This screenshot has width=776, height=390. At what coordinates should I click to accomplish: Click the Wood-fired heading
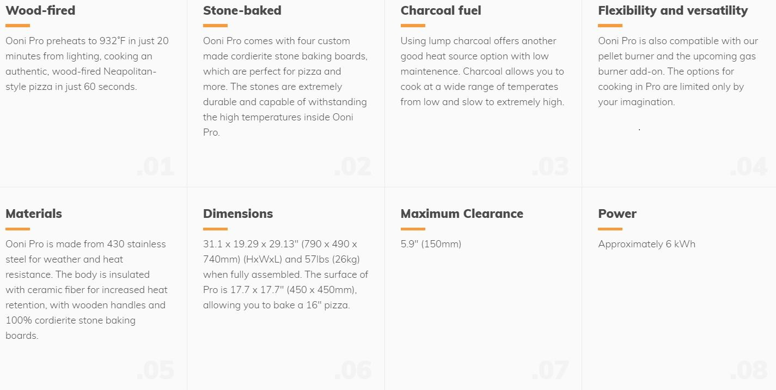coord(40,10)
